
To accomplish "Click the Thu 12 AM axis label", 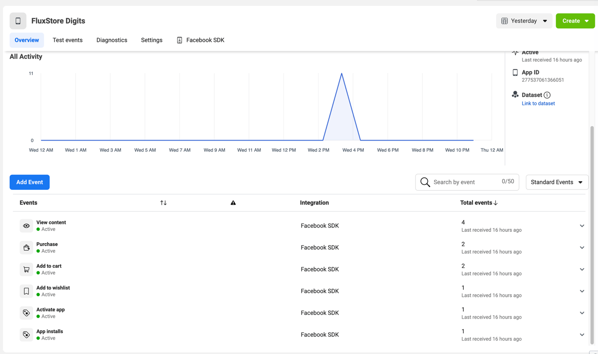I will pyautogui.click(x=492, y=150).
